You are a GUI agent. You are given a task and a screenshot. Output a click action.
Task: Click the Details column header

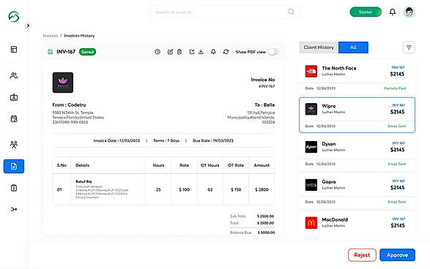coord(83,165)
